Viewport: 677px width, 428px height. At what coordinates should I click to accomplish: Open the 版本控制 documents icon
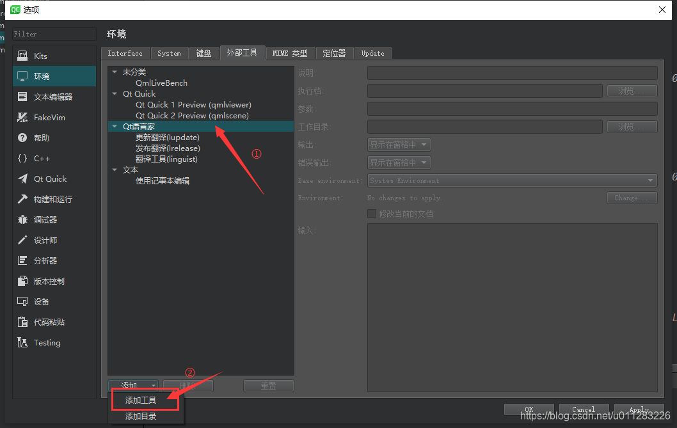point(22,281)
